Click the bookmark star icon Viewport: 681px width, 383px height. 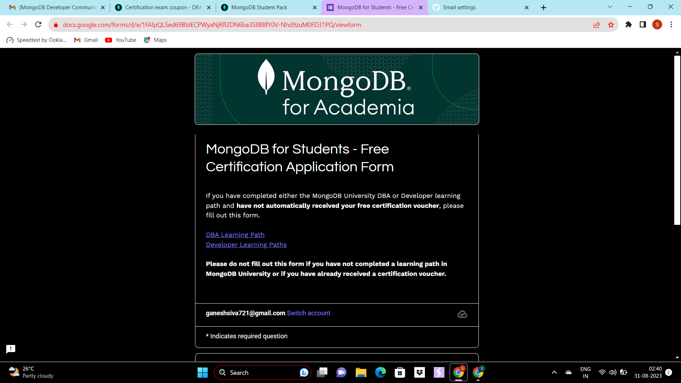tap(611, 25)
